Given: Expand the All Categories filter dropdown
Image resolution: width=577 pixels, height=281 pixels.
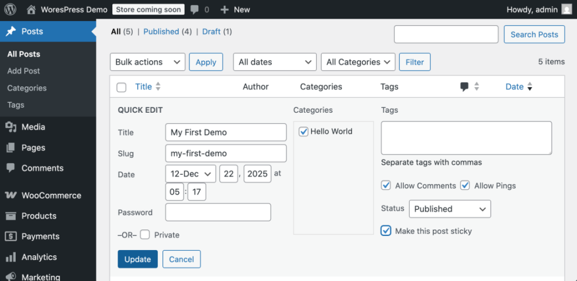Looking at the screenshot, I should (358, 62).
